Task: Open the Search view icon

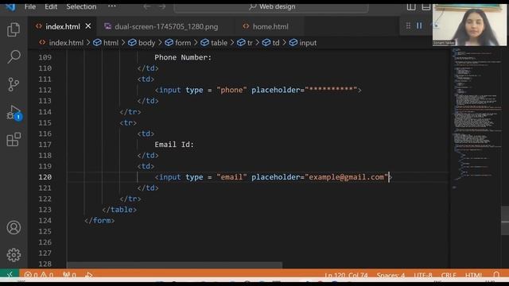Action: pos(14,56)
